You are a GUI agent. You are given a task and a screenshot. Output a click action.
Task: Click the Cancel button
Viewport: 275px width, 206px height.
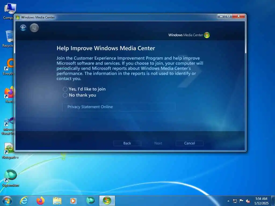189,143
